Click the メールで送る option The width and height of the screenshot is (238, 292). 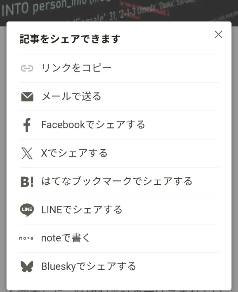(x=71, y=97)
